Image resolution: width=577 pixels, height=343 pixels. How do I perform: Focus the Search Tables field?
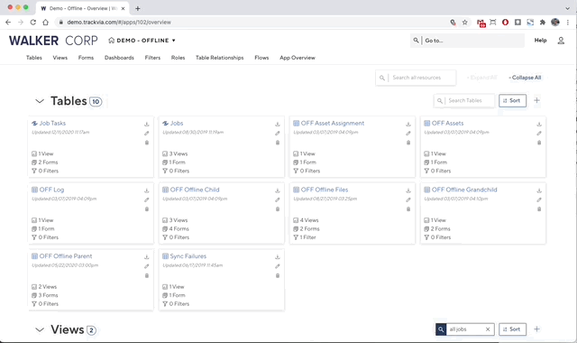pyautogui.click(x=464, y=100)
